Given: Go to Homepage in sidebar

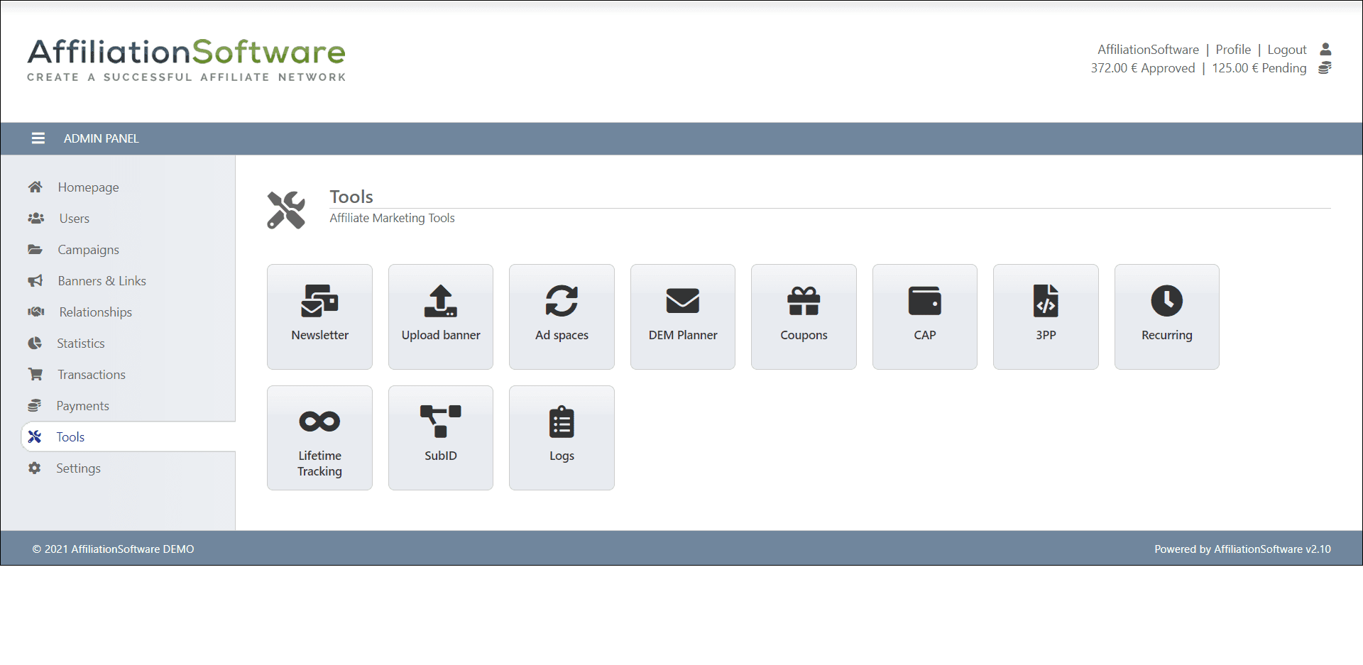Looking at the screenshot, I should click(88, 187).
